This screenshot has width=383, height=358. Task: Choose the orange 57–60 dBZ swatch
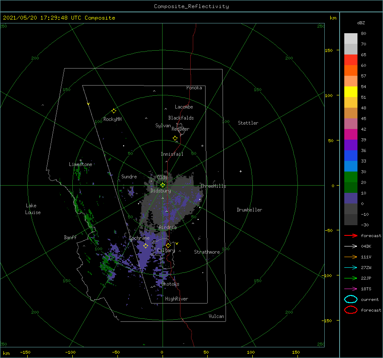(x=351, y=71)
